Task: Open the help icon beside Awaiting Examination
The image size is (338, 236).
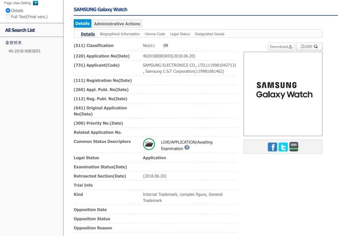Action: point(187,148)
